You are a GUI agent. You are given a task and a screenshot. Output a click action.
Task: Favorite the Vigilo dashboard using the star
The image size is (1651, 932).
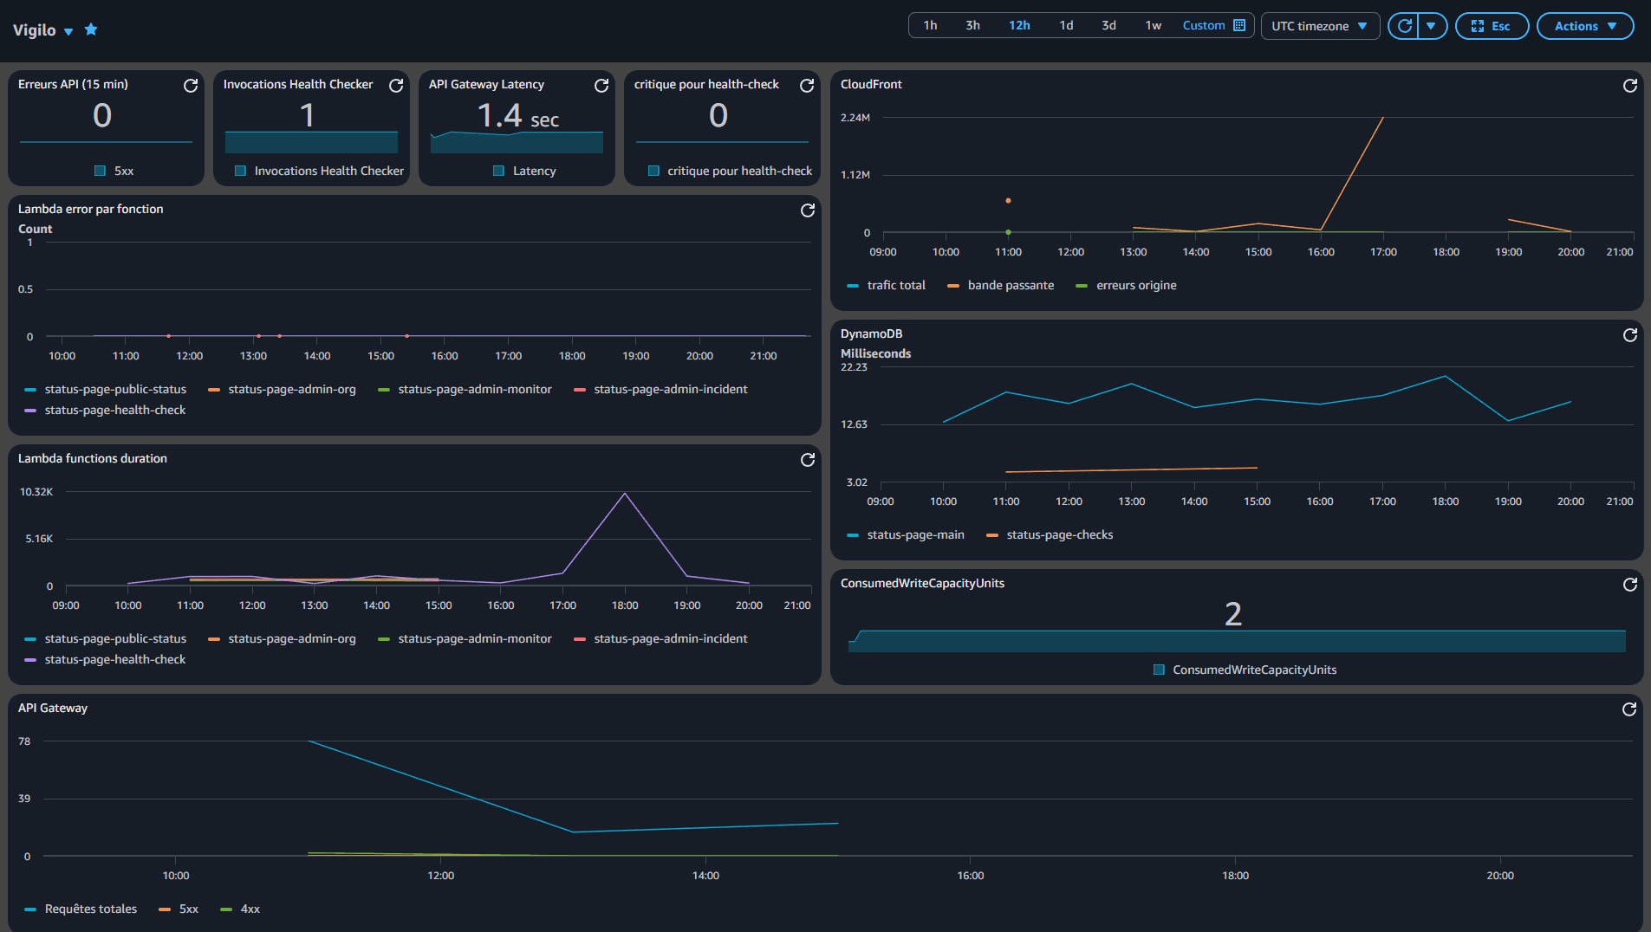coord(90,29)
